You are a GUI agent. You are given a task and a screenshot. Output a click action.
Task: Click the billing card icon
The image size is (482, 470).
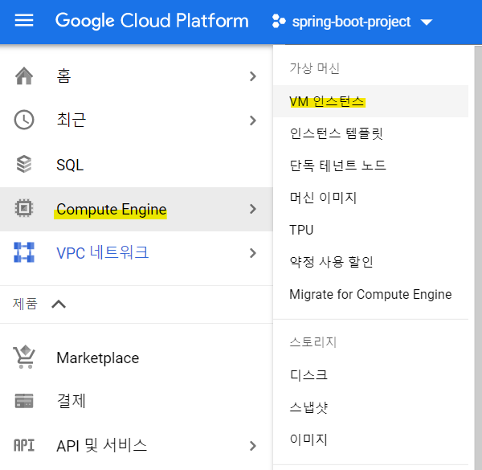point(24,401)
